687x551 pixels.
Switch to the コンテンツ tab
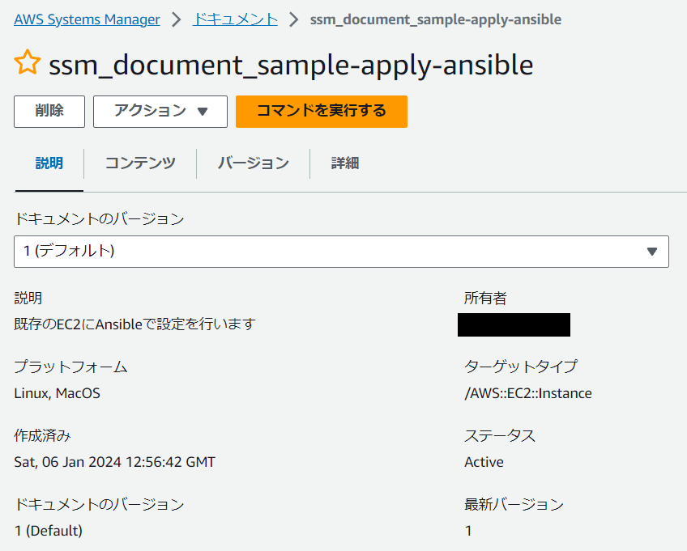(x=140, y=163)
